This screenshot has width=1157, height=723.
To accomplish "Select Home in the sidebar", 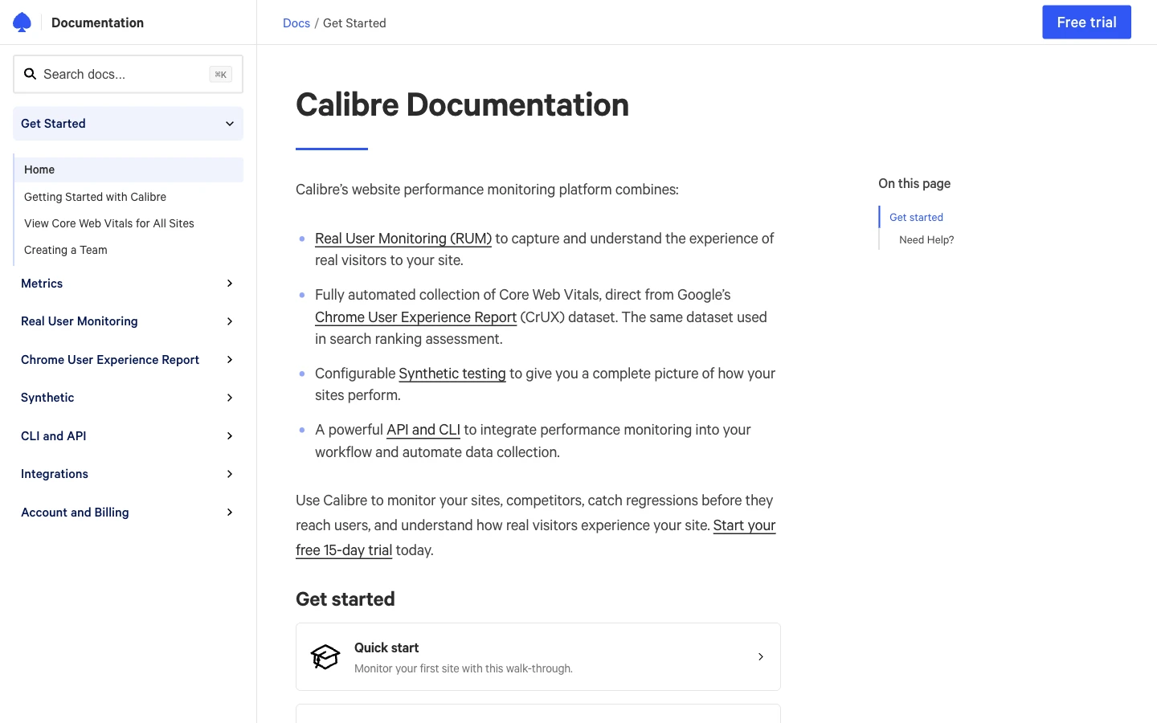I will 39,170.
